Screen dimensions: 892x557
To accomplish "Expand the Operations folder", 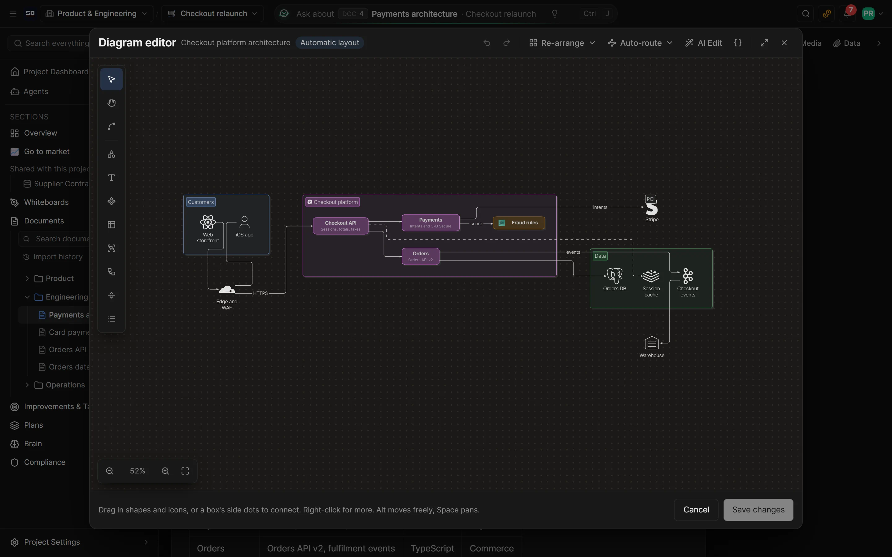I will (27, 385).
